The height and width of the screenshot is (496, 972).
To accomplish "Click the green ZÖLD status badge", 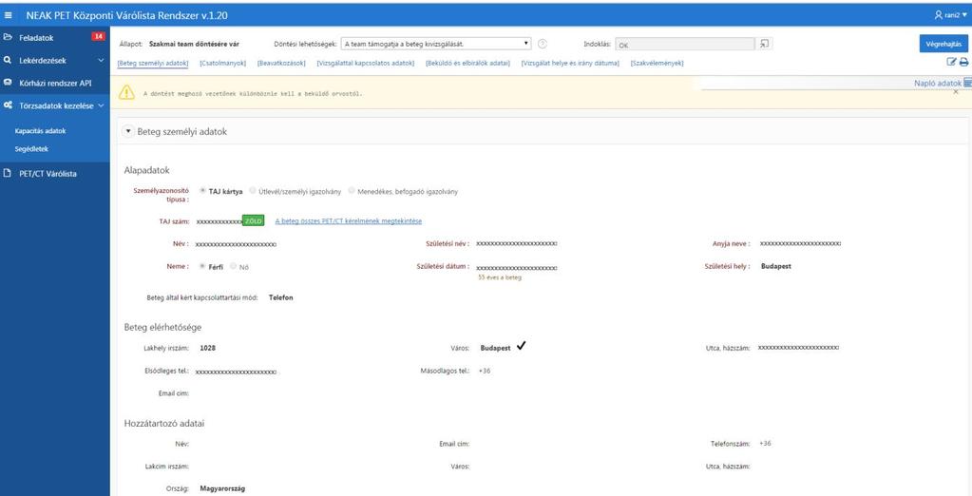I will pos(253,220).
